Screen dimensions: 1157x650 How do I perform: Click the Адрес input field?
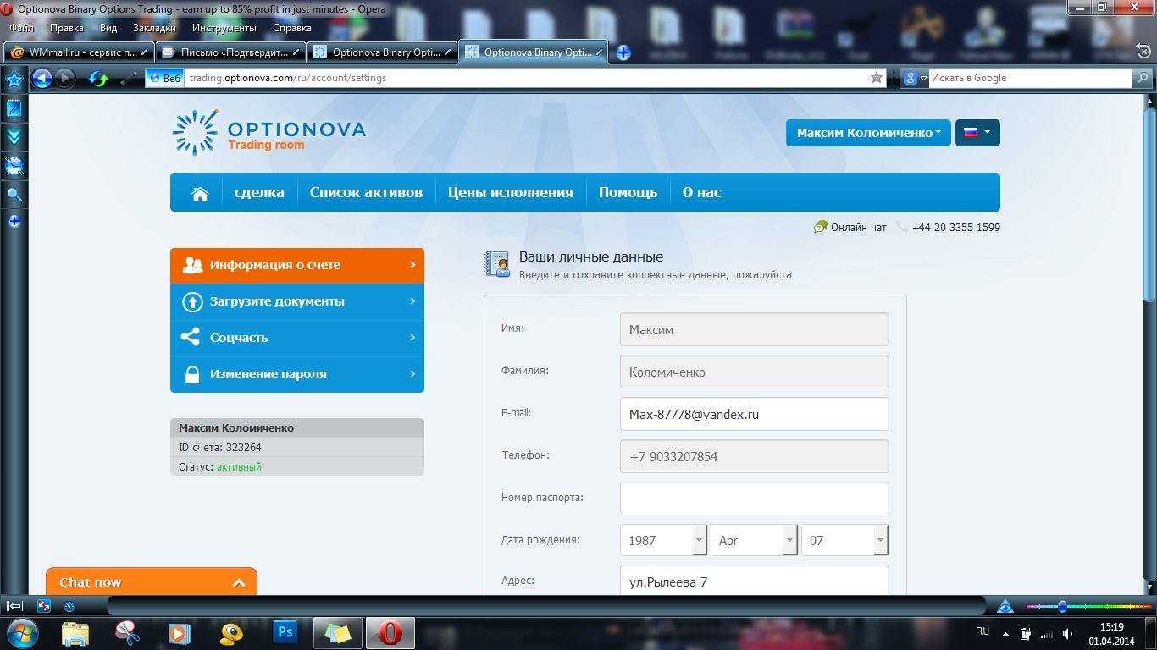(x=754, y=581)
